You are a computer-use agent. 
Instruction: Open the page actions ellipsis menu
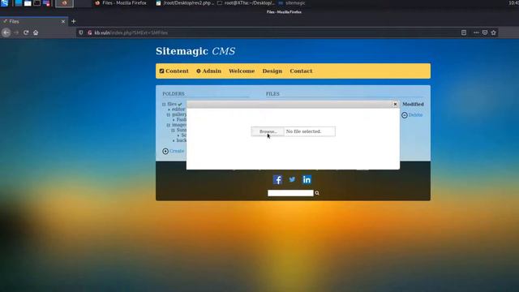click(476, 32)
